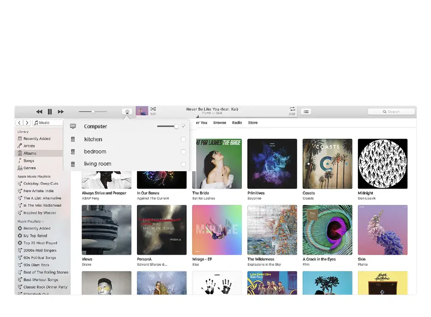This screenshot has height=317, width=431.
Task: Click the Always Strive and Prosper title
Action: 104,193
